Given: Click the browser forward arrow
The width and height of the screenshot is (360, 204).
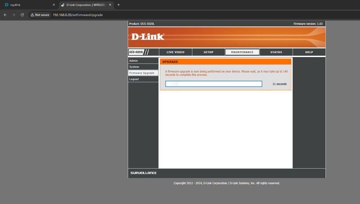Looking at the screenshot, I should click(14, 15).
